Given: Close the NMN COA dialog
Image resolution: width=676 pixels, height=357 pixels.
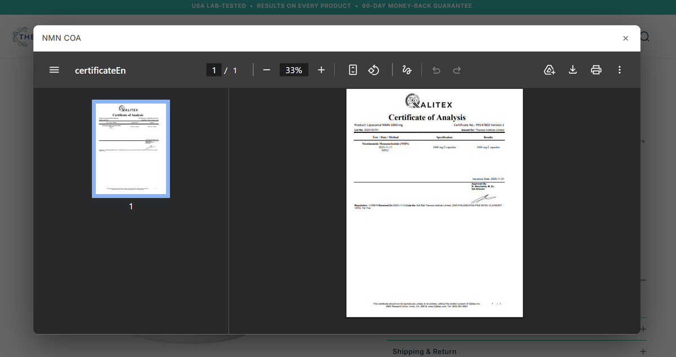Looking at the screenshot, I should 625,38.
